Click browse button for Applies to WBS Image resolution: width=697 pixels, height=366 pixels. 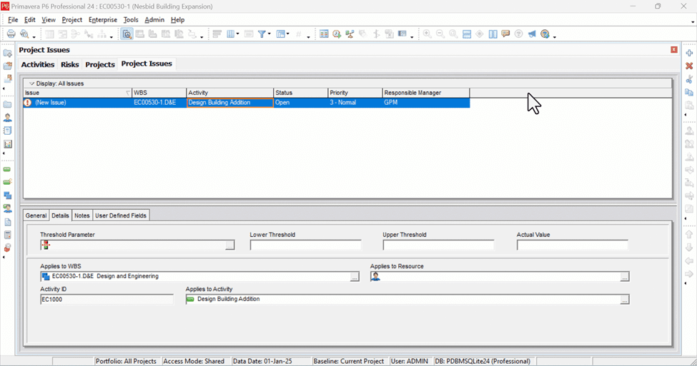point(355,277)
